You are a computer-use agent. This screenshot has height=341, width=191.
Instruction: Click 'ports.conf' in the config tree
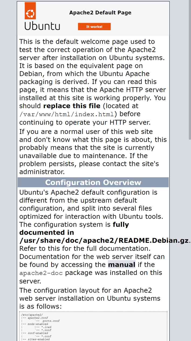point(51,321)
